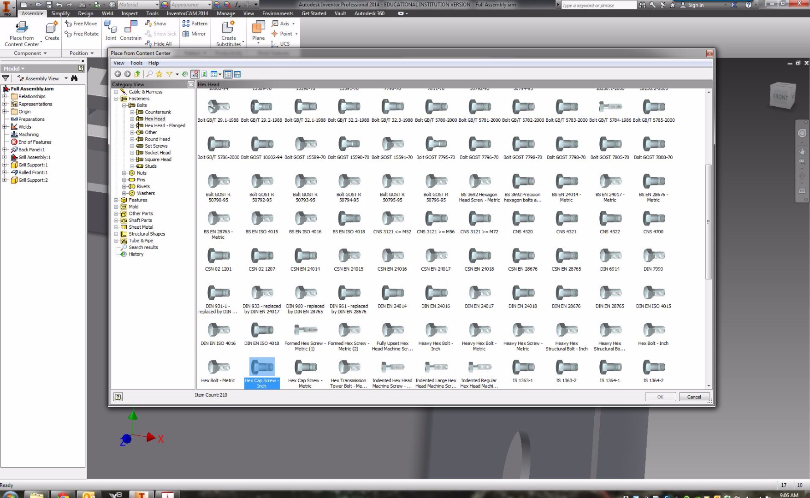This screenshot has height=498, width=810.
Task: Open the Help menu in Content Center dialog
Action: pyautogui.click(x=154, y=63)
